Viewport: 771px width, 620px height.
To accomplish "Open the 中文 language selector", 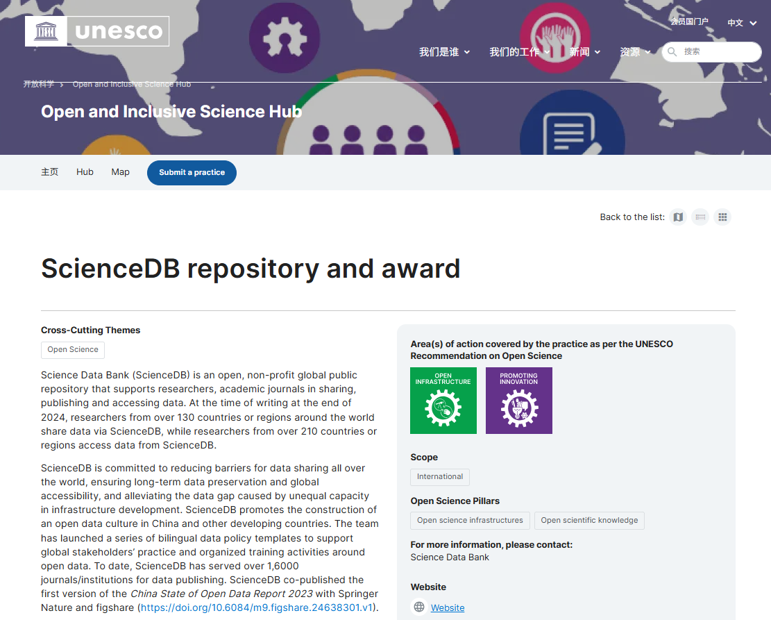I will point(742,23).
